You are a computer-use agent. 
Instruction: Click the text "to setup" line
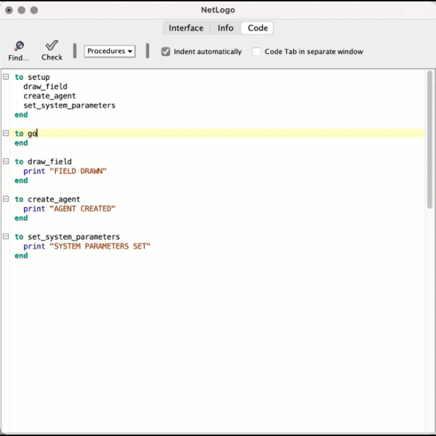pos(32,77)
